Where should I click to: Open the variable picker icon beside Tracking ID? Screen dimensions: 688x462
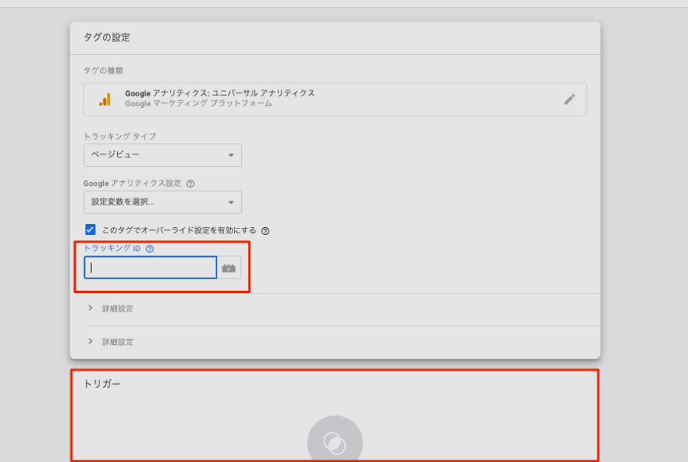[x=229, y=268]
